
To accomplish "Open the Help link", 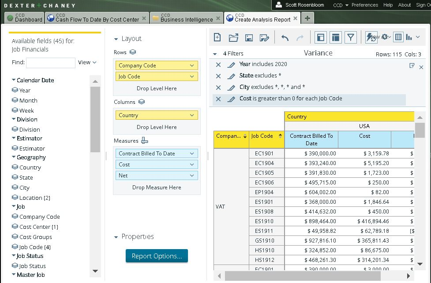I will point(388,5).
